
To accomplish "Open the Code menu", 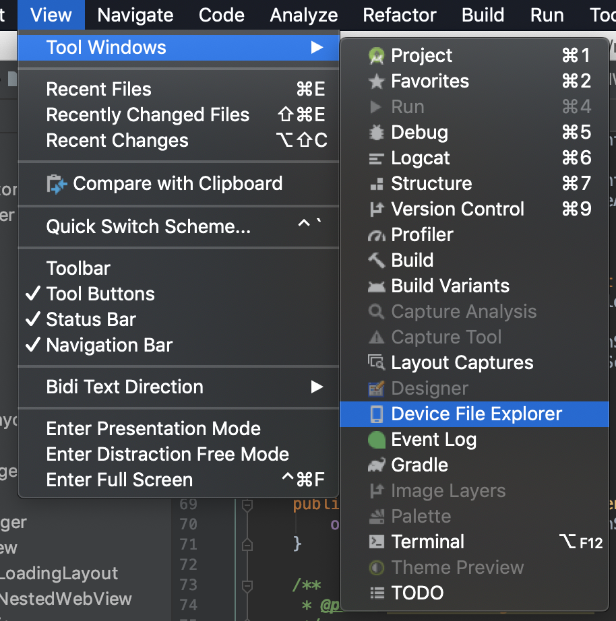I will point(222,15).
